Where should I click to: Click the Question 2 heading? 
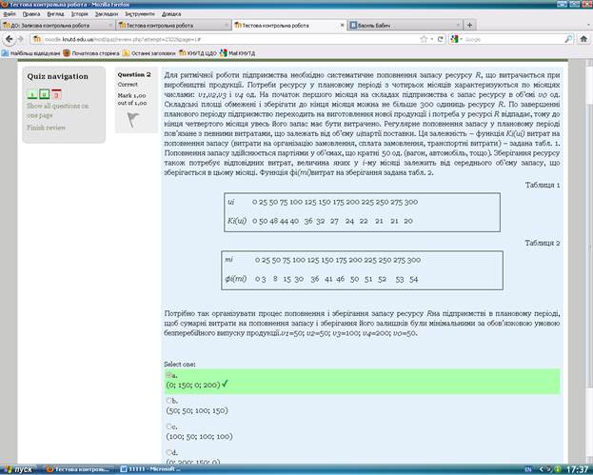pyautogui.click(x=134, y=74)
